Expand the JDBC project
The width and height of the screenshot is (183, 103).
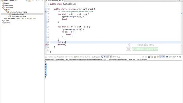click(x=2, y=21)
